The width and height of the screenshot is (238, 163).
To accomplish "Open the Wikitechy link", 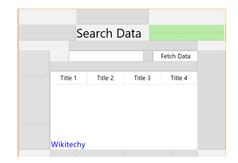I will point(68,144).
